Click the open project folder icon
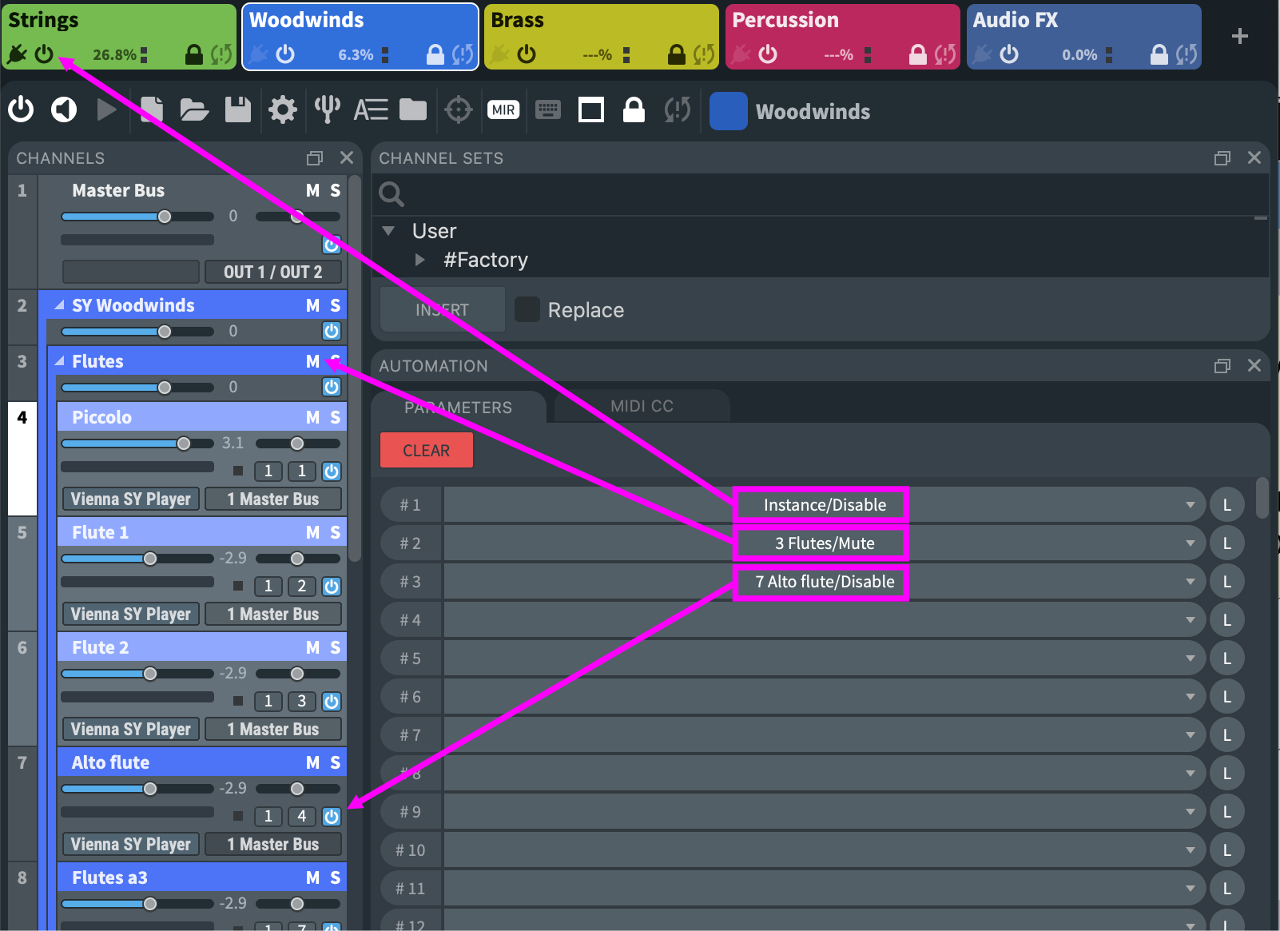The height and width of the screenshot is (931, 1280). 194,110
